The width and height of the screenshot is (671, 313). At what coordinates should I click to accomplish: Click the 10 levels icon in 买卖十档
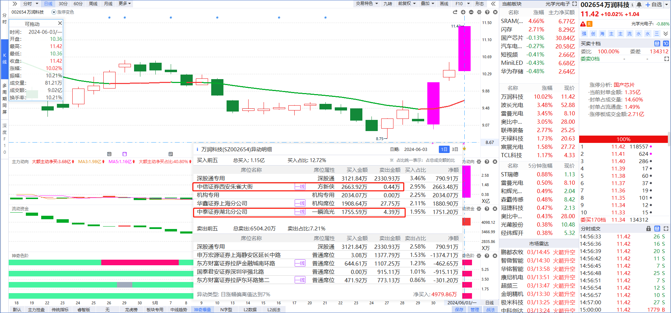click(x=666, y=44)
